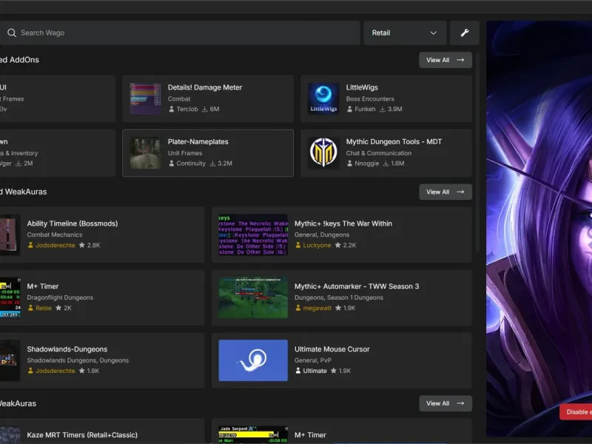592x444 pixels.
Task: Open Mythic+ Automarker - TWW Season 3
Action: pyautogui.click(x=357, y=286)
